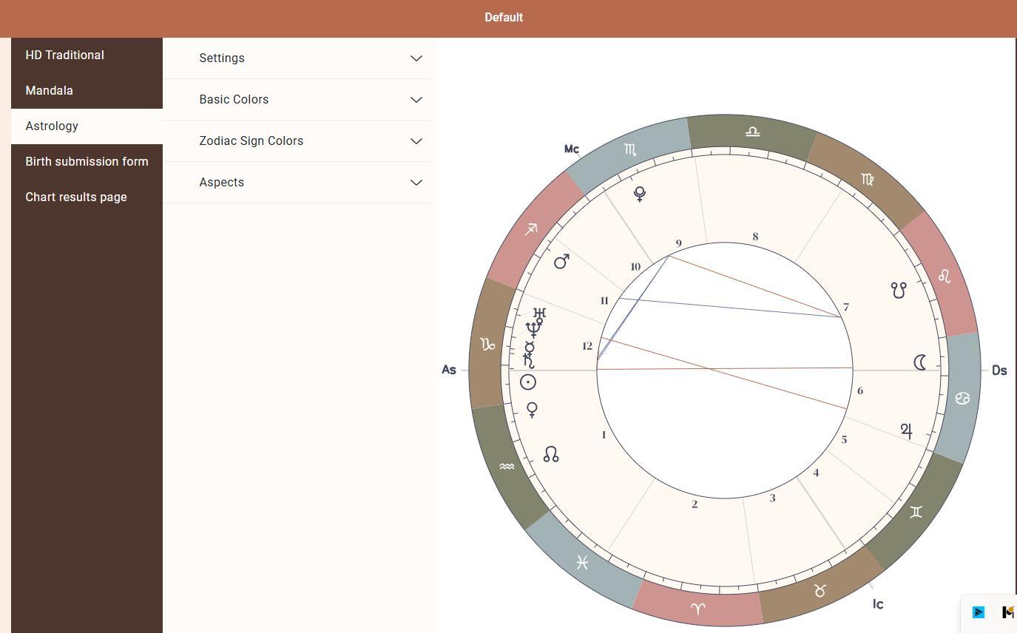Click the Moon crescent glyph
The height and width of the screenshot is (633, 1017).
[920, 362]
